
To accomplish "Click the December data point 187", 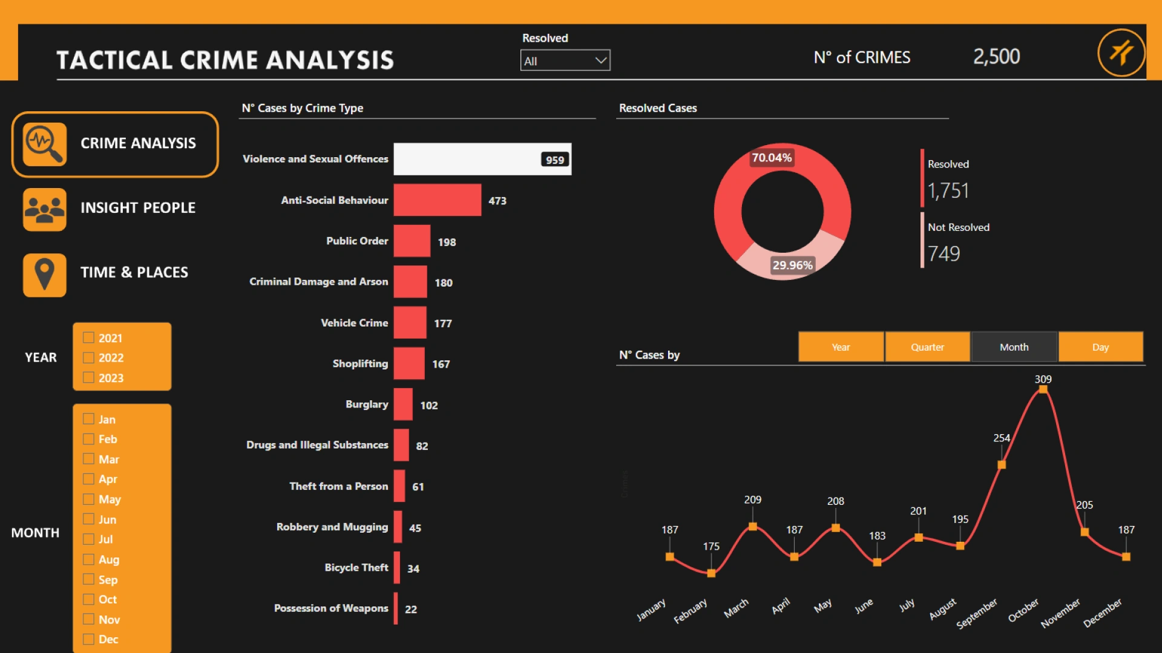I will point(1126,556).
